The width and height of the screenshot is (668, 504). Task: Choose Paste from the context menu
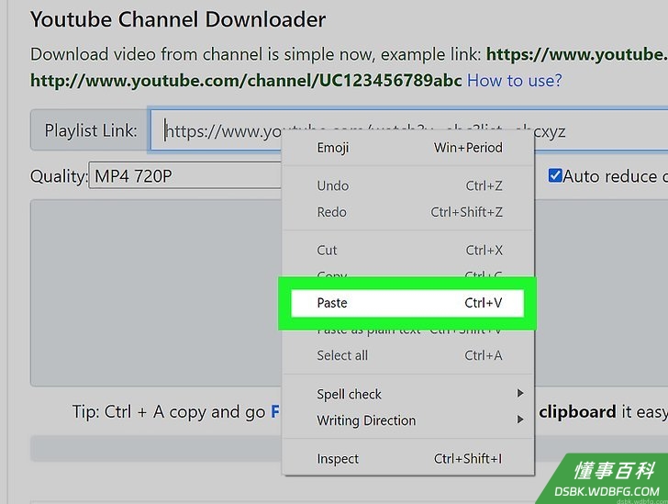coord(407,303)
